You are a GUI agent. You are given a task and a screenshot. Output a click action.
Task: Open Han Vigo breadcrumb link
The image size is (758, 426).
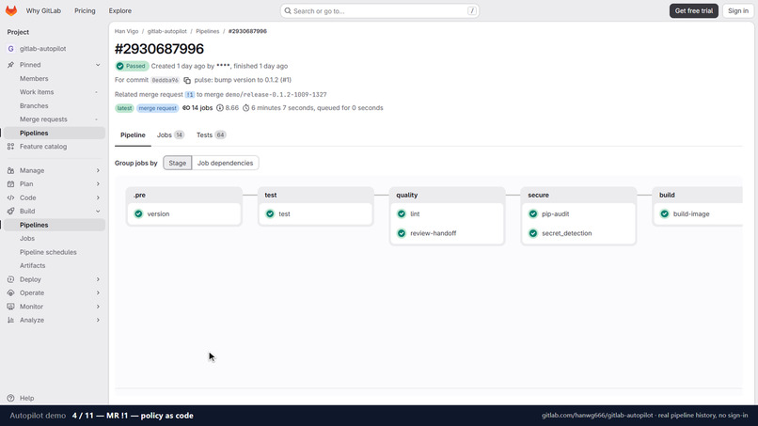126,31
